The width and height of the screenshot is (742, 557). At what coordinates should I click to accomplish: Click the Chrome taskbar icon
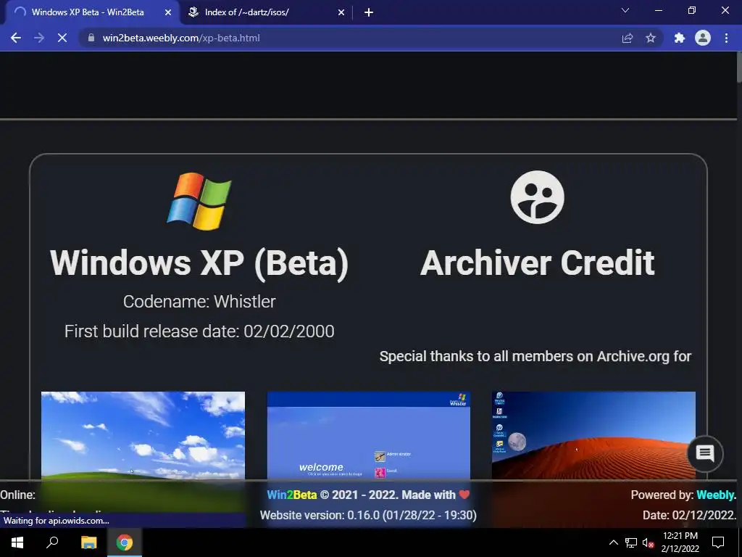click(x=125, y=542)
